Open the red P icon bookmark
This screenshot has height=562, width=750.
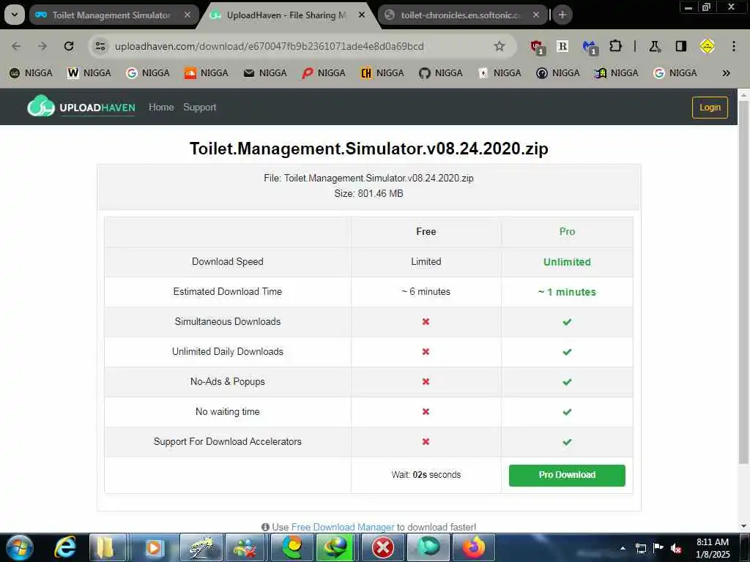(324, 72)
